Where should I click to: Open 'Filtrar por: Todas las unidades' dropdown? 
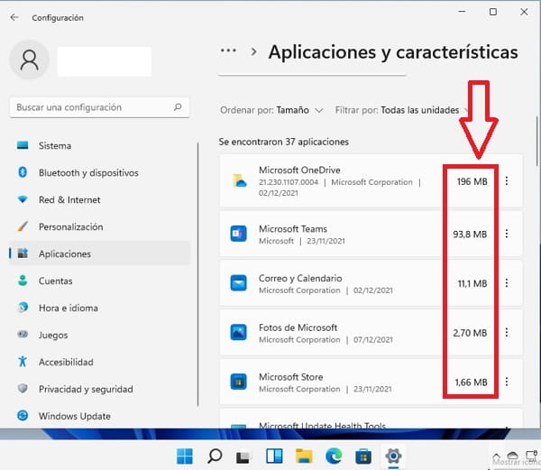pos(401,110)
